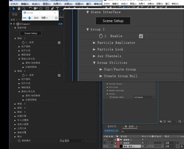Open the 合成1 tab panel menu icon

pos(137,127)
